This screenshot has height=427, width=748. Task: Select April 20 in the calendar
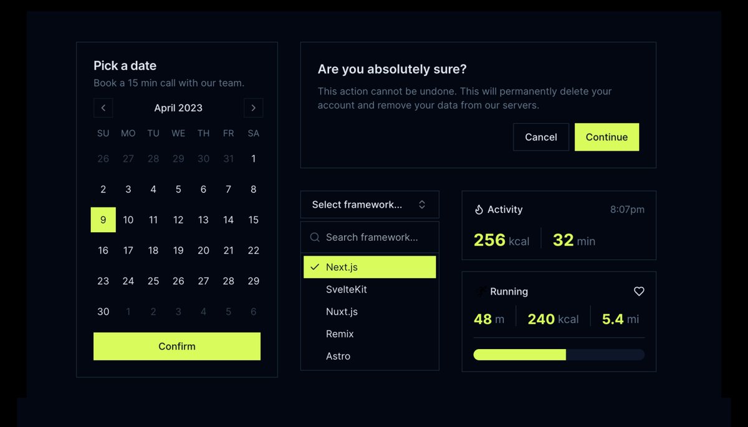(203, 250)
